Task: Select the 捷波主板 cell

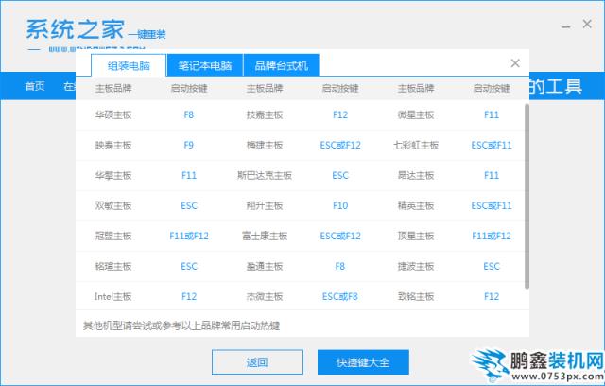Action: click(416, 267)
